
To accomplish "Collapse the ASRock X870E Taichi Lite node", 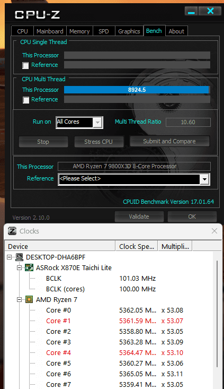I will pyautogui.click(x=19, y=268).
